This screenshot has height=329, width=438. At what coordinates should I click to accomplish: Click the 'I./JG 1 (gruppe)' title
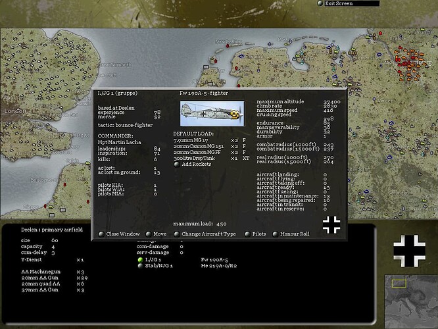(118, 93)
